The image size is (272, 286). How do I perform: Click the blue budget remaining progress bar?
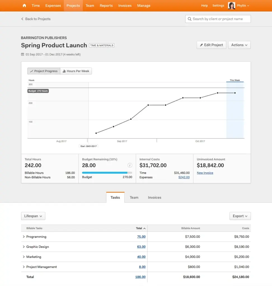coord(105,173)
